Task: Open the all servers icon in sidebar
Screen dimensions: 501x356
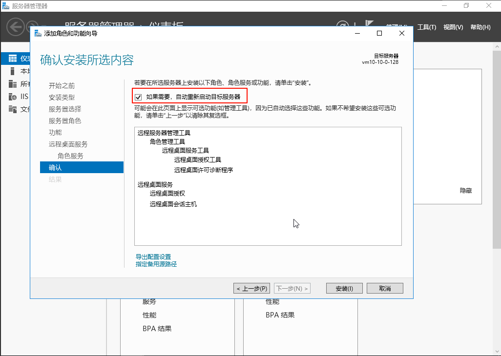Action: [x=12, y=84]
